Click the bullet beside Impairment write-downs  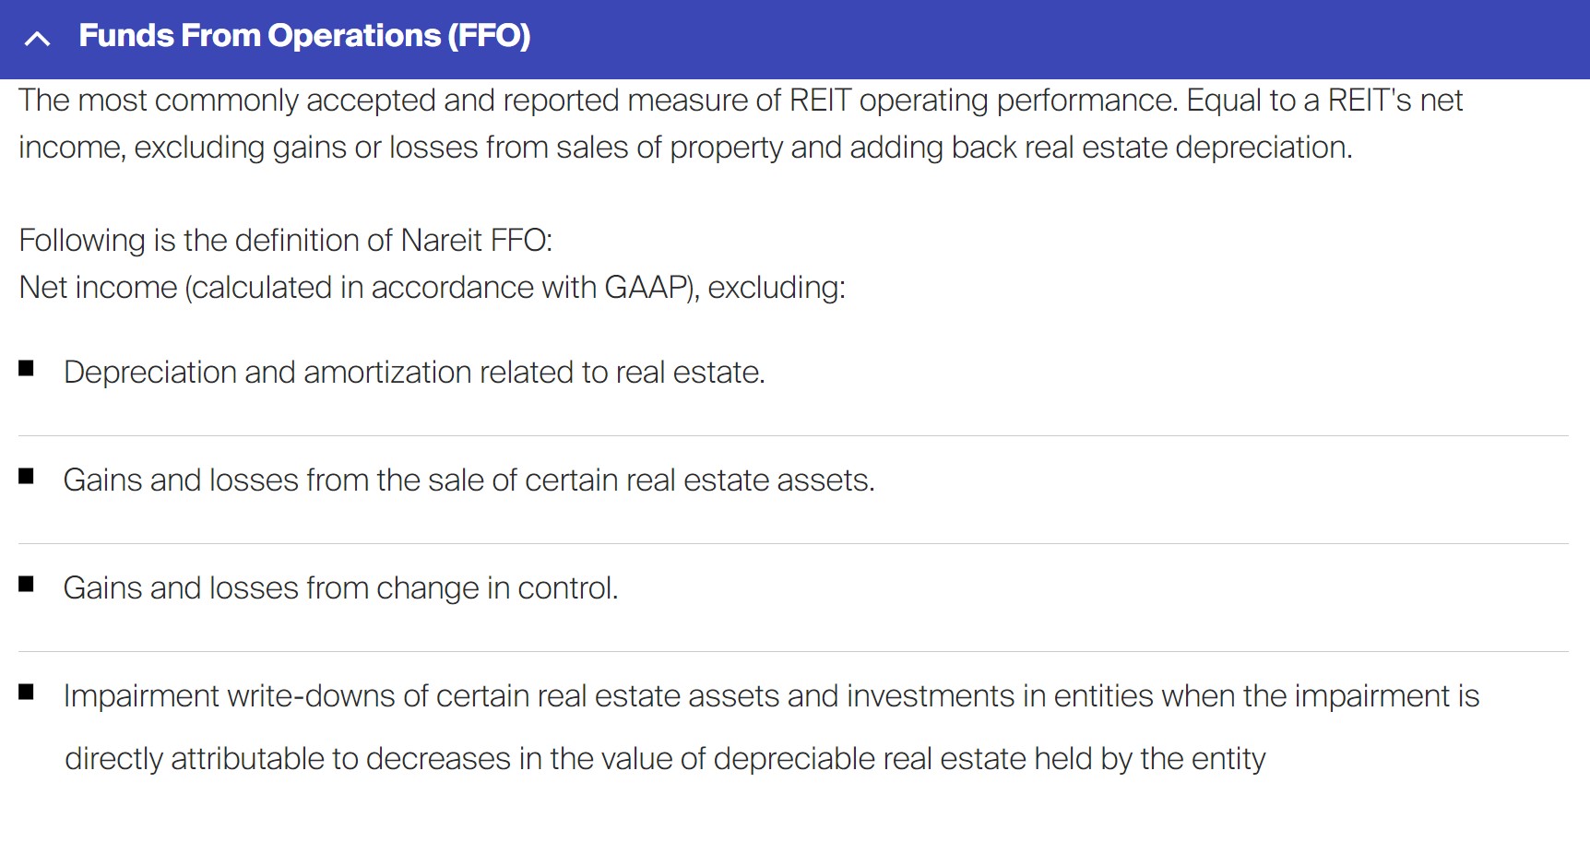[x=26, y=693]
